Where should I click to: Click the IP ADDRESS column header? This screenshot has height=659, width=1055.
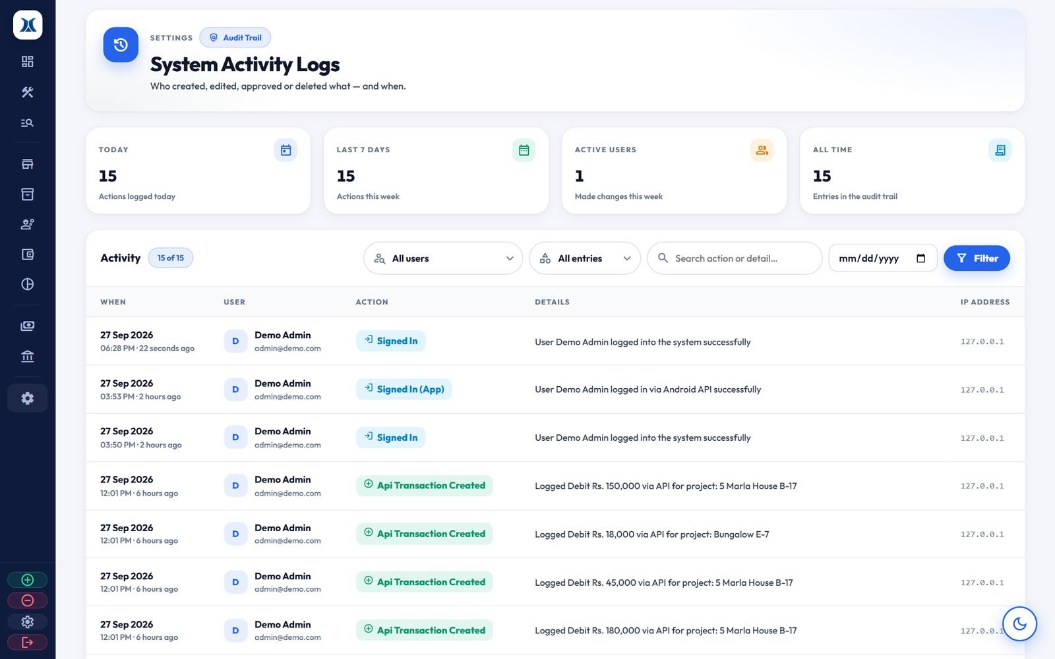[985, 302]
